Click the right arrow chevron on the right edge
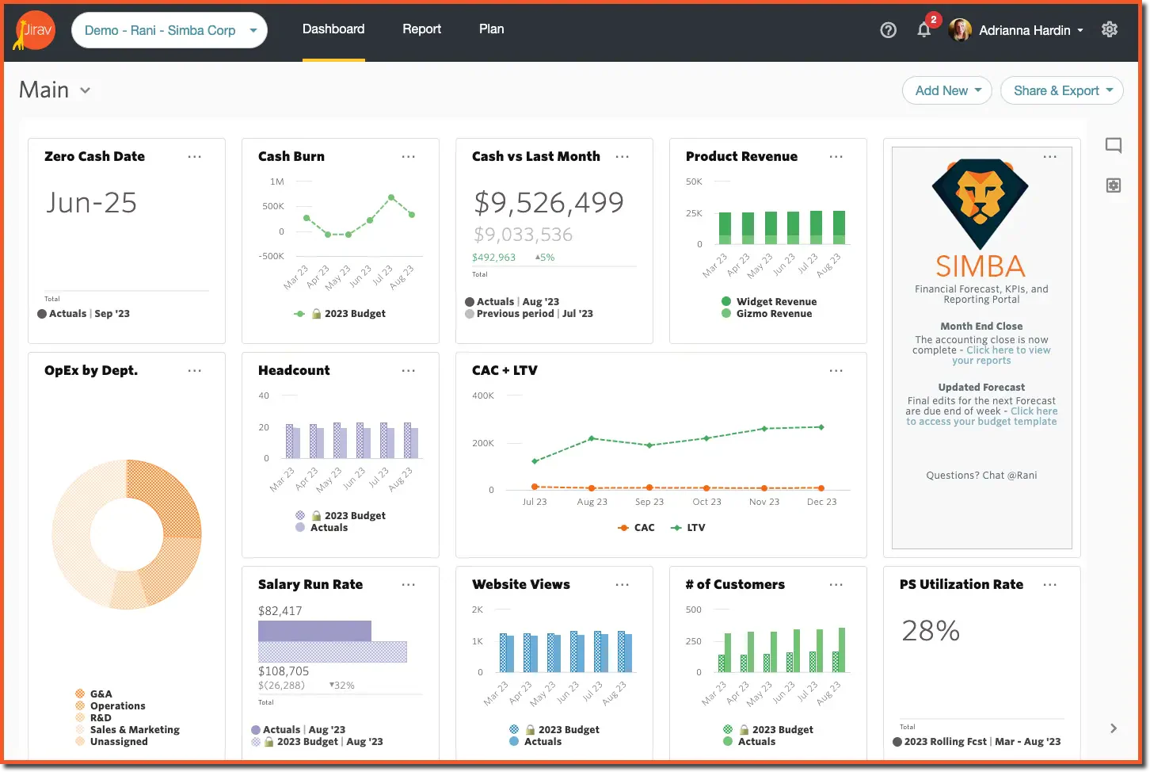 click(1114, 728)
